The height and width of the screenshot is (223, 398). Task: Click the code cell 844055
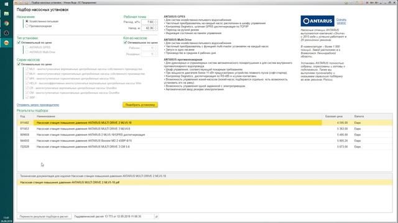tap(25, 141)
